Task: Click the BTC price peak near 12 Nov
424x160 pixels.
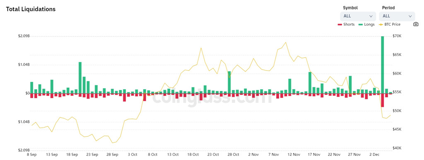Action: (x=286, y=43)
